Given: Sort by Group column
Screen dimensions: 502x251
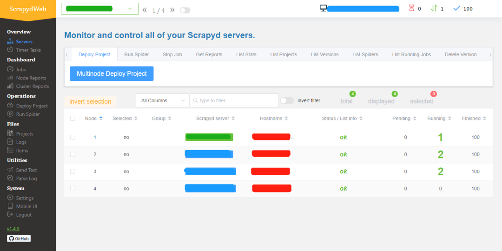Looking at the screenshot, I should point(162,119).
